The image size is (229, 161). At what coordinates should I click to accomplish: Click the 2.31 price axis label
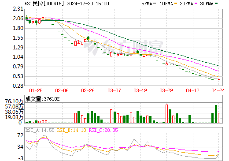tap(18, 9)
